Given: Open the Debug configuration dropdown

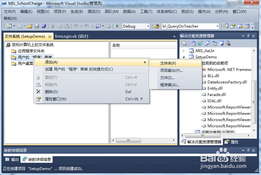Looking at the screenshot, I should 148,26.
